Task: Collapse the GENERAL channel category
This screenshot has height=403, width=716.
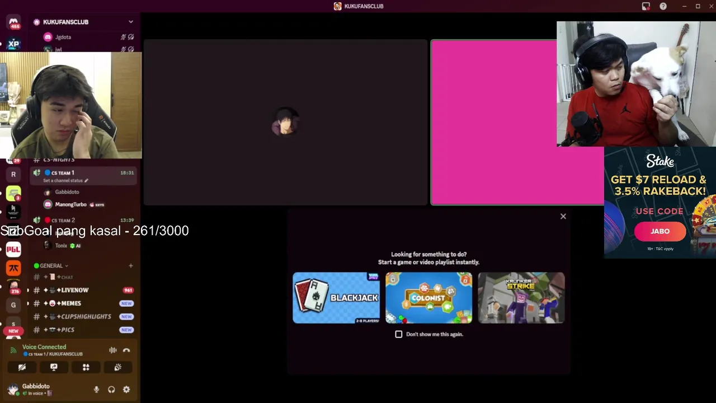Action: 51,266
